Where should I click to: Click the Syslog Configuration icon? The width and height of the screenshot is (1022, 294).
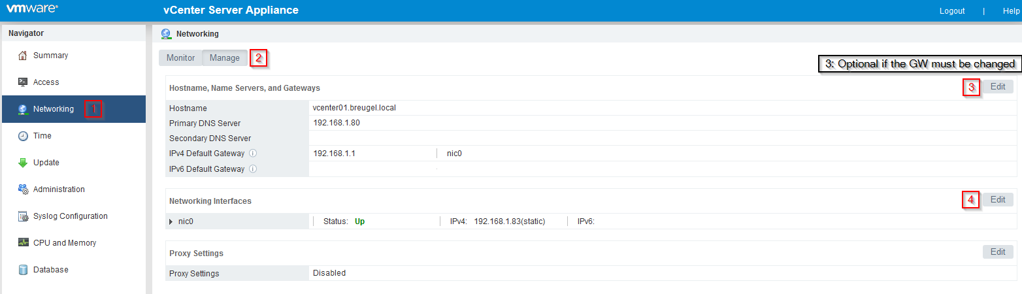pyautogui.click(x=23, y=216)
